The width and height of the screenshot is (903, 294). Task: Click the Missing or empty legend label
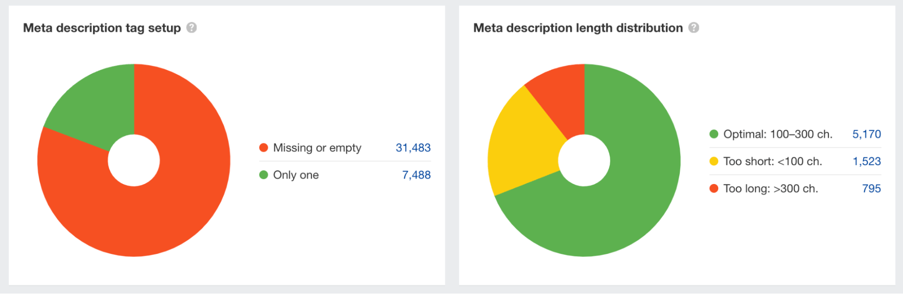[x=317, y=148]
